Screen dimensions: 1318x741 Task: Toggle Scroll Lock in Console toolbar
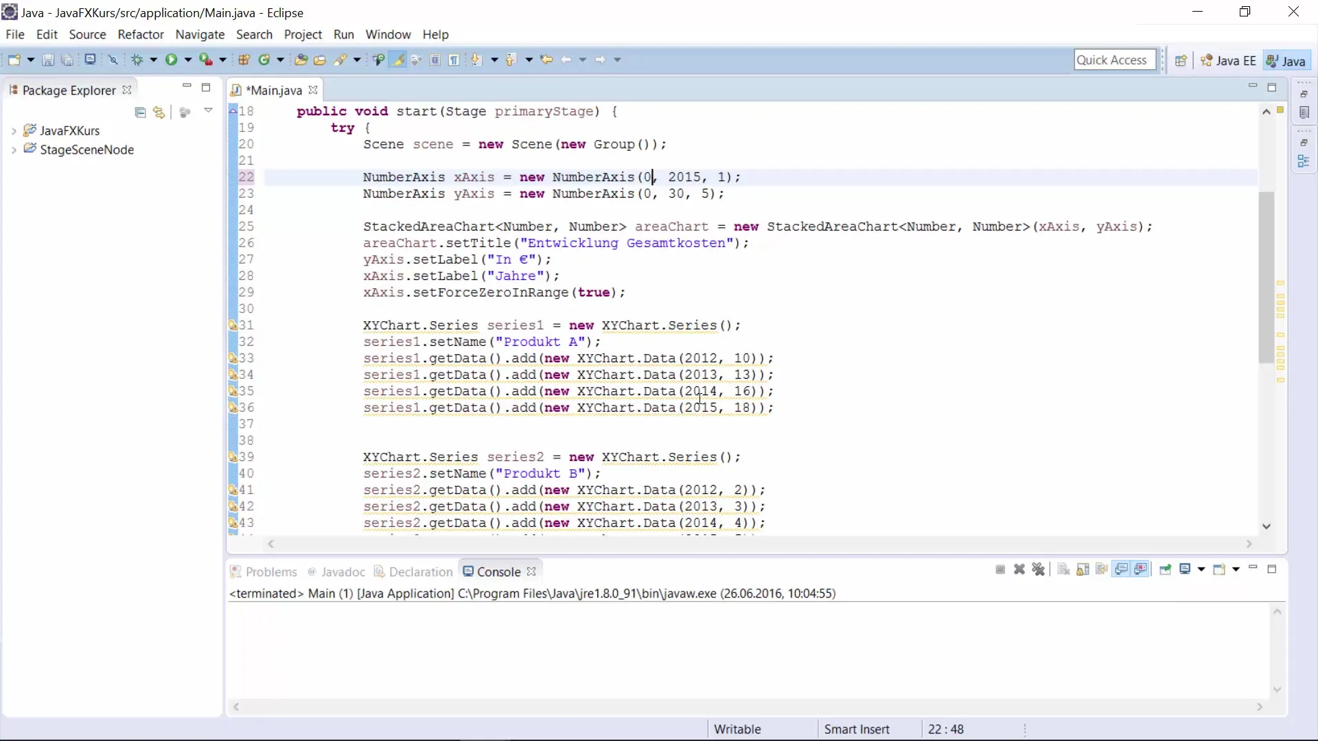(x=1083, y=569)
